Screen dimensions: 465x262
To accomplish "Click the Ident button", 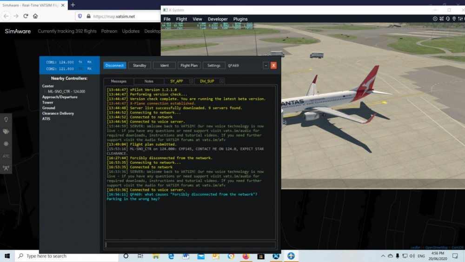I will click(164, 65).
